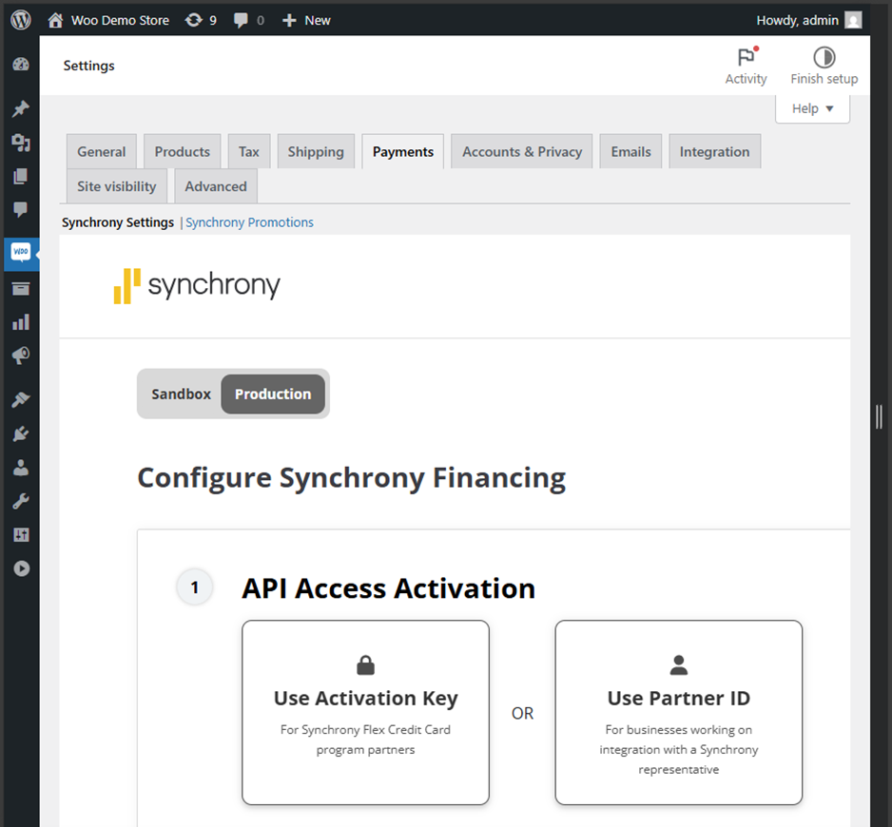The width and height of the screenshot is (892, 827).
Task: Select Production environment toggle
Action: click(x=273, y=394)
